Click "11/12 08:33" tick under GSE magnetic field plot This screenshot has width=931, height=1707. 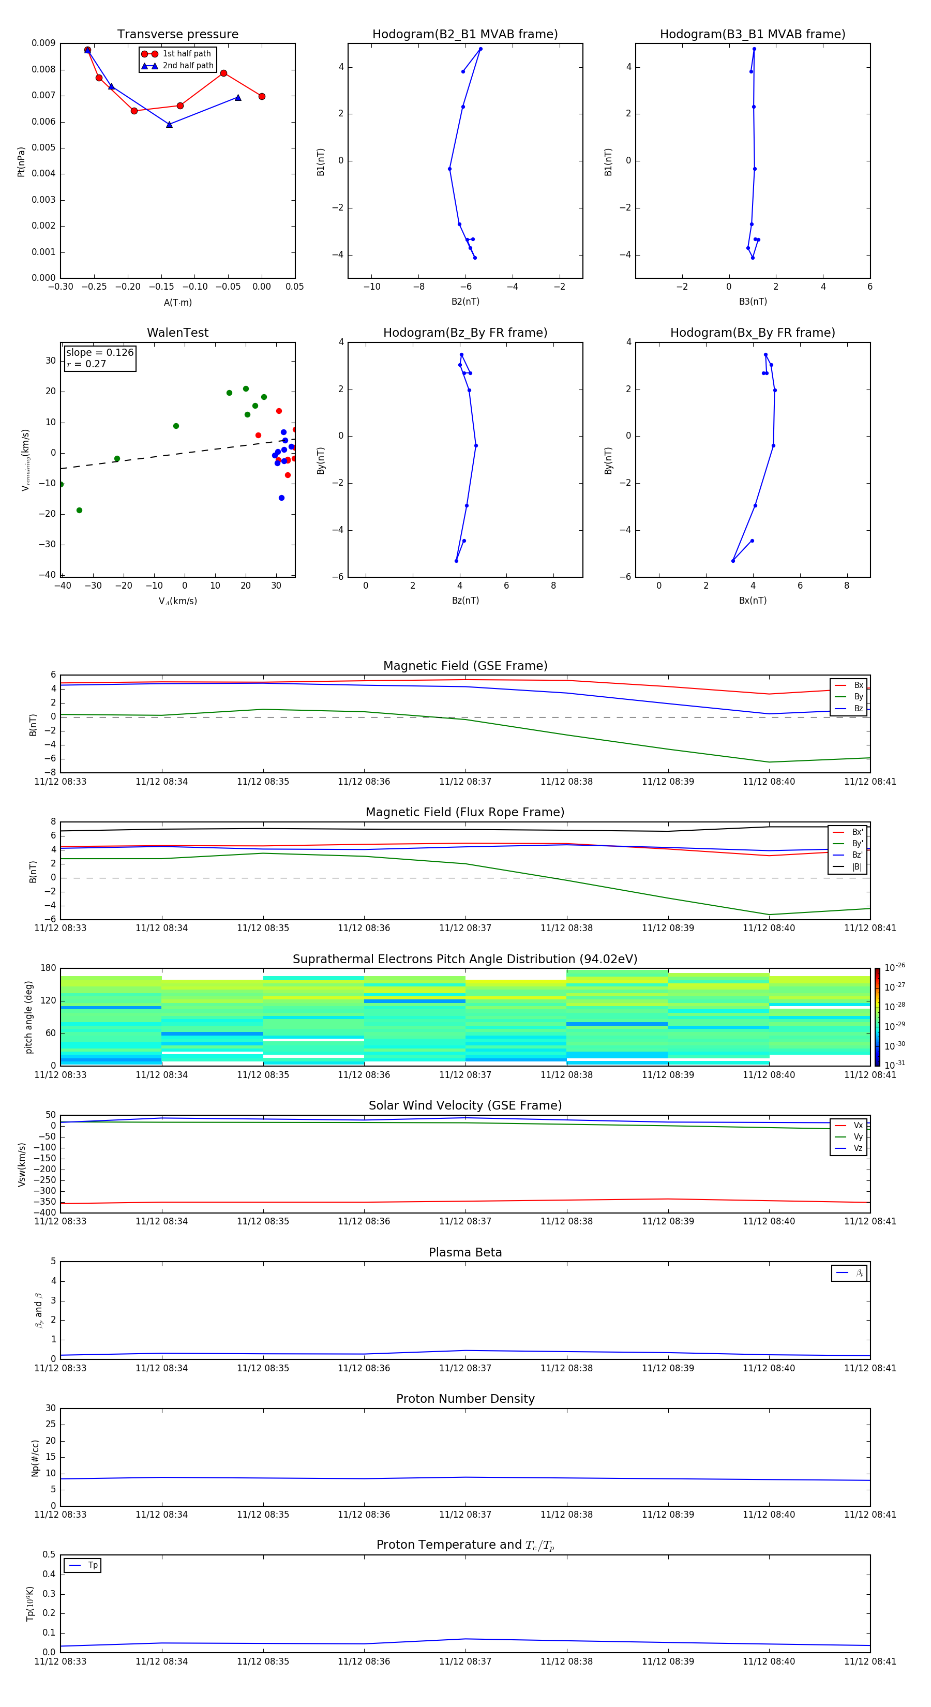tap(61, 782)
